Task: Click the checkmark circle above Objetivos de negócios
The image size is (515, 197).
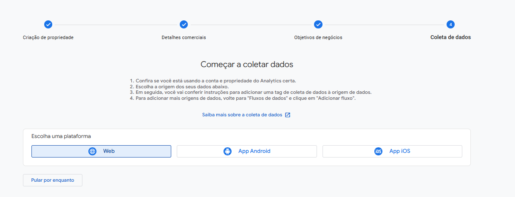Action: (x=318, y=25)
